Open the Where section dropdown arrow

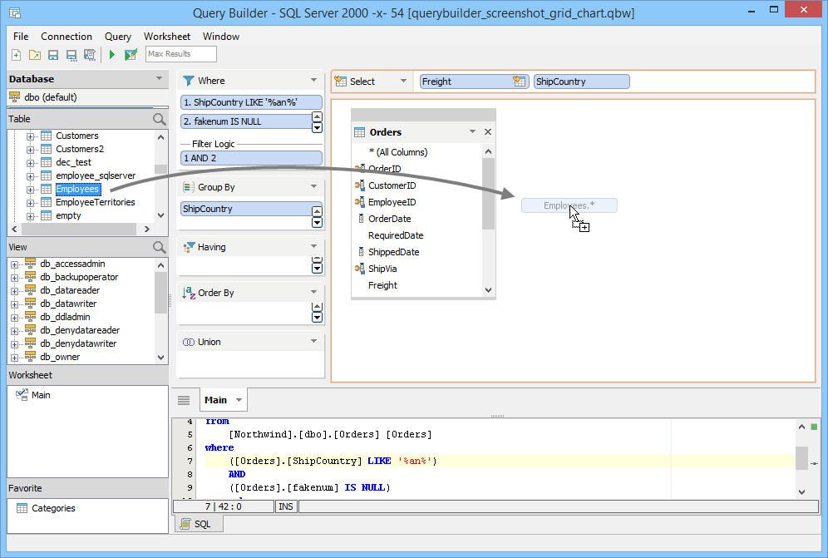coord(313,81)
